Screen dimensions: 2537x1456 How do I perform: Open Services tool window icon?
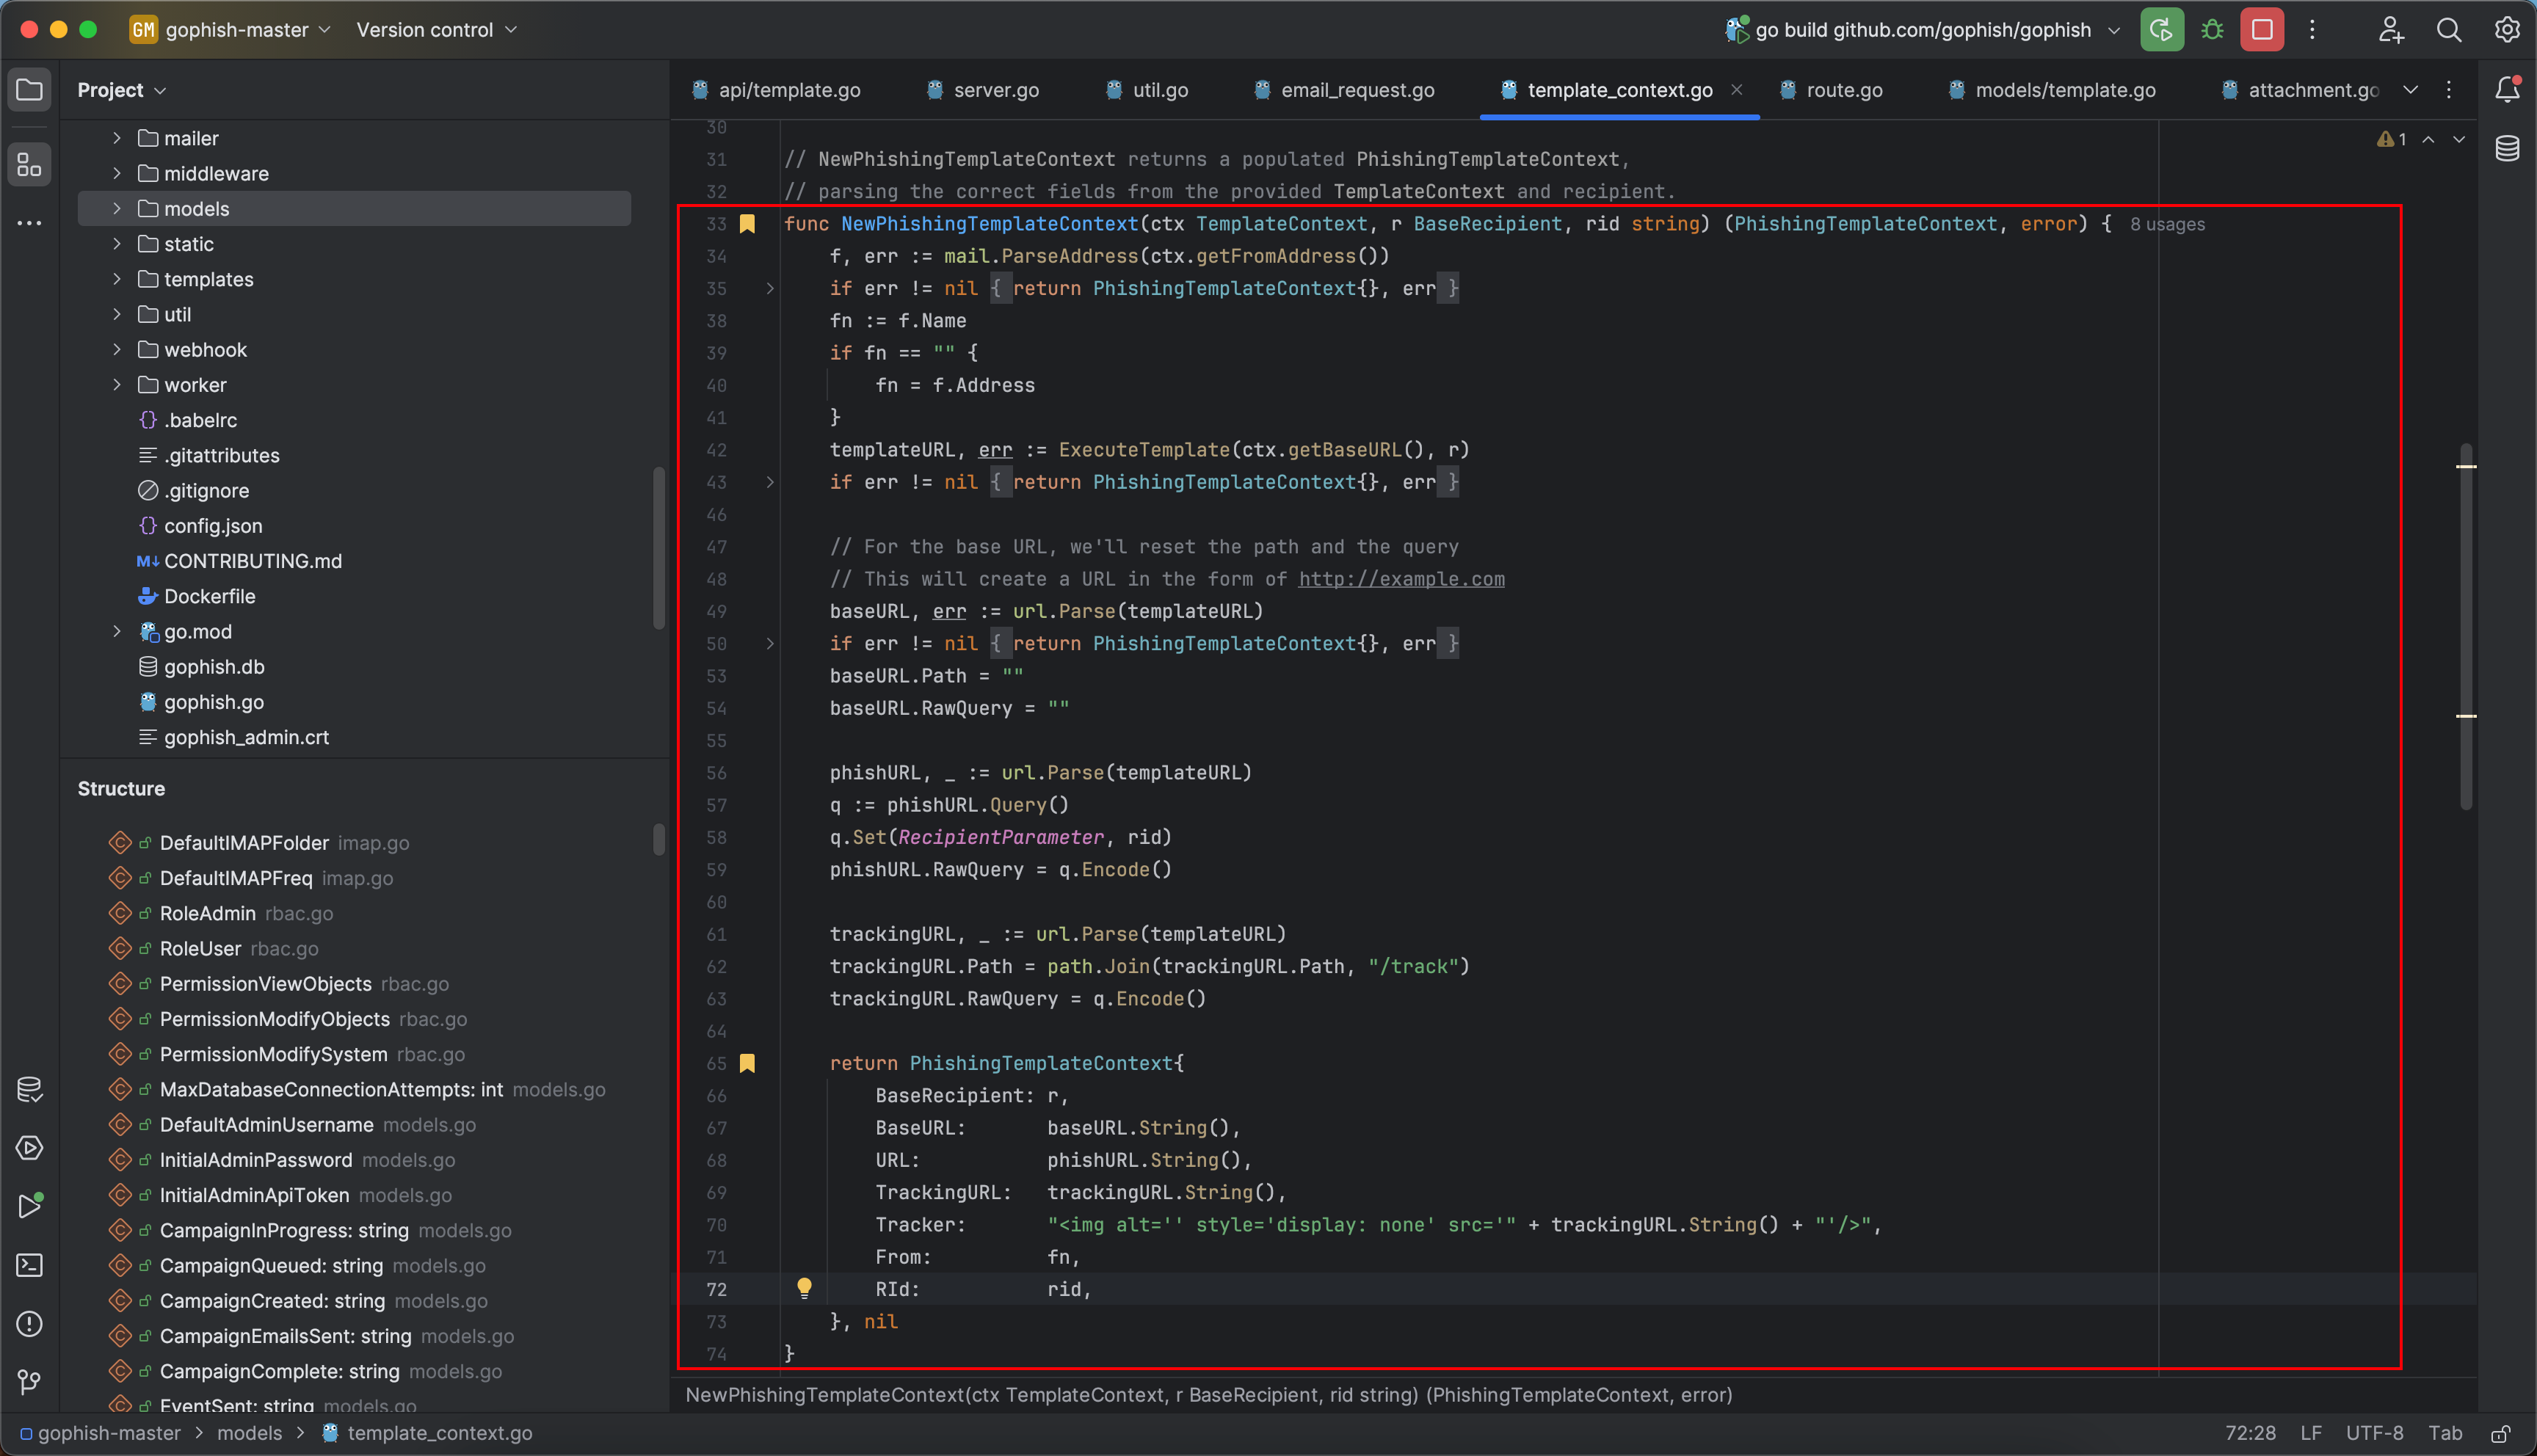click(29, 1148)
